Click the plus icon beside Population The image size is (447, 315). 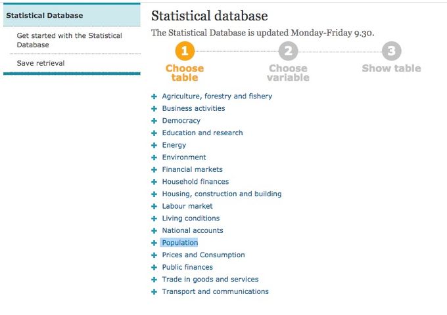[154, 243]
